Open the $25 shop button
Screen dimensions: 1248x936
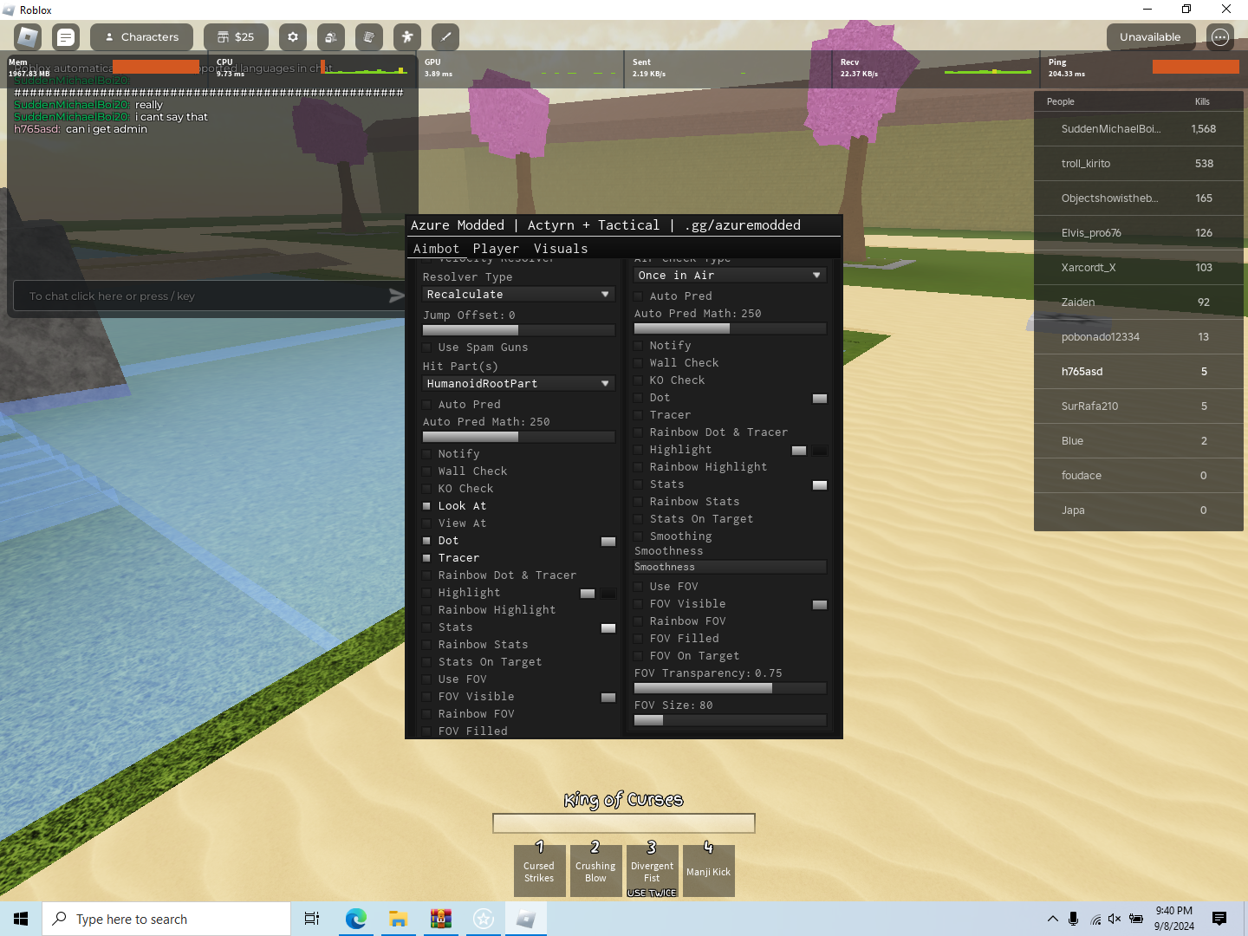pyautogui.click(x=236, y=37)
